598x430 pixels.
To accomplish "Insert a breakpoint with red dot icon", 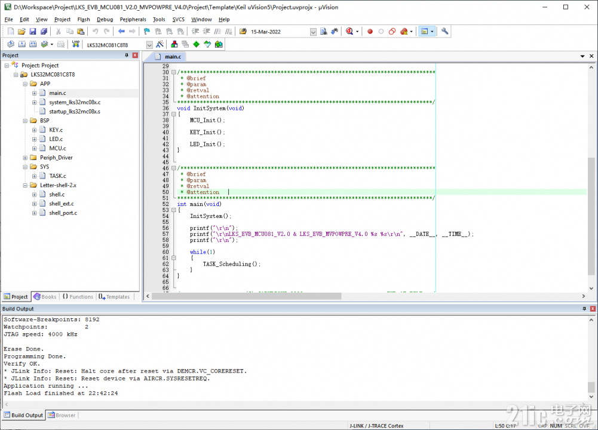I will [370, 32].
